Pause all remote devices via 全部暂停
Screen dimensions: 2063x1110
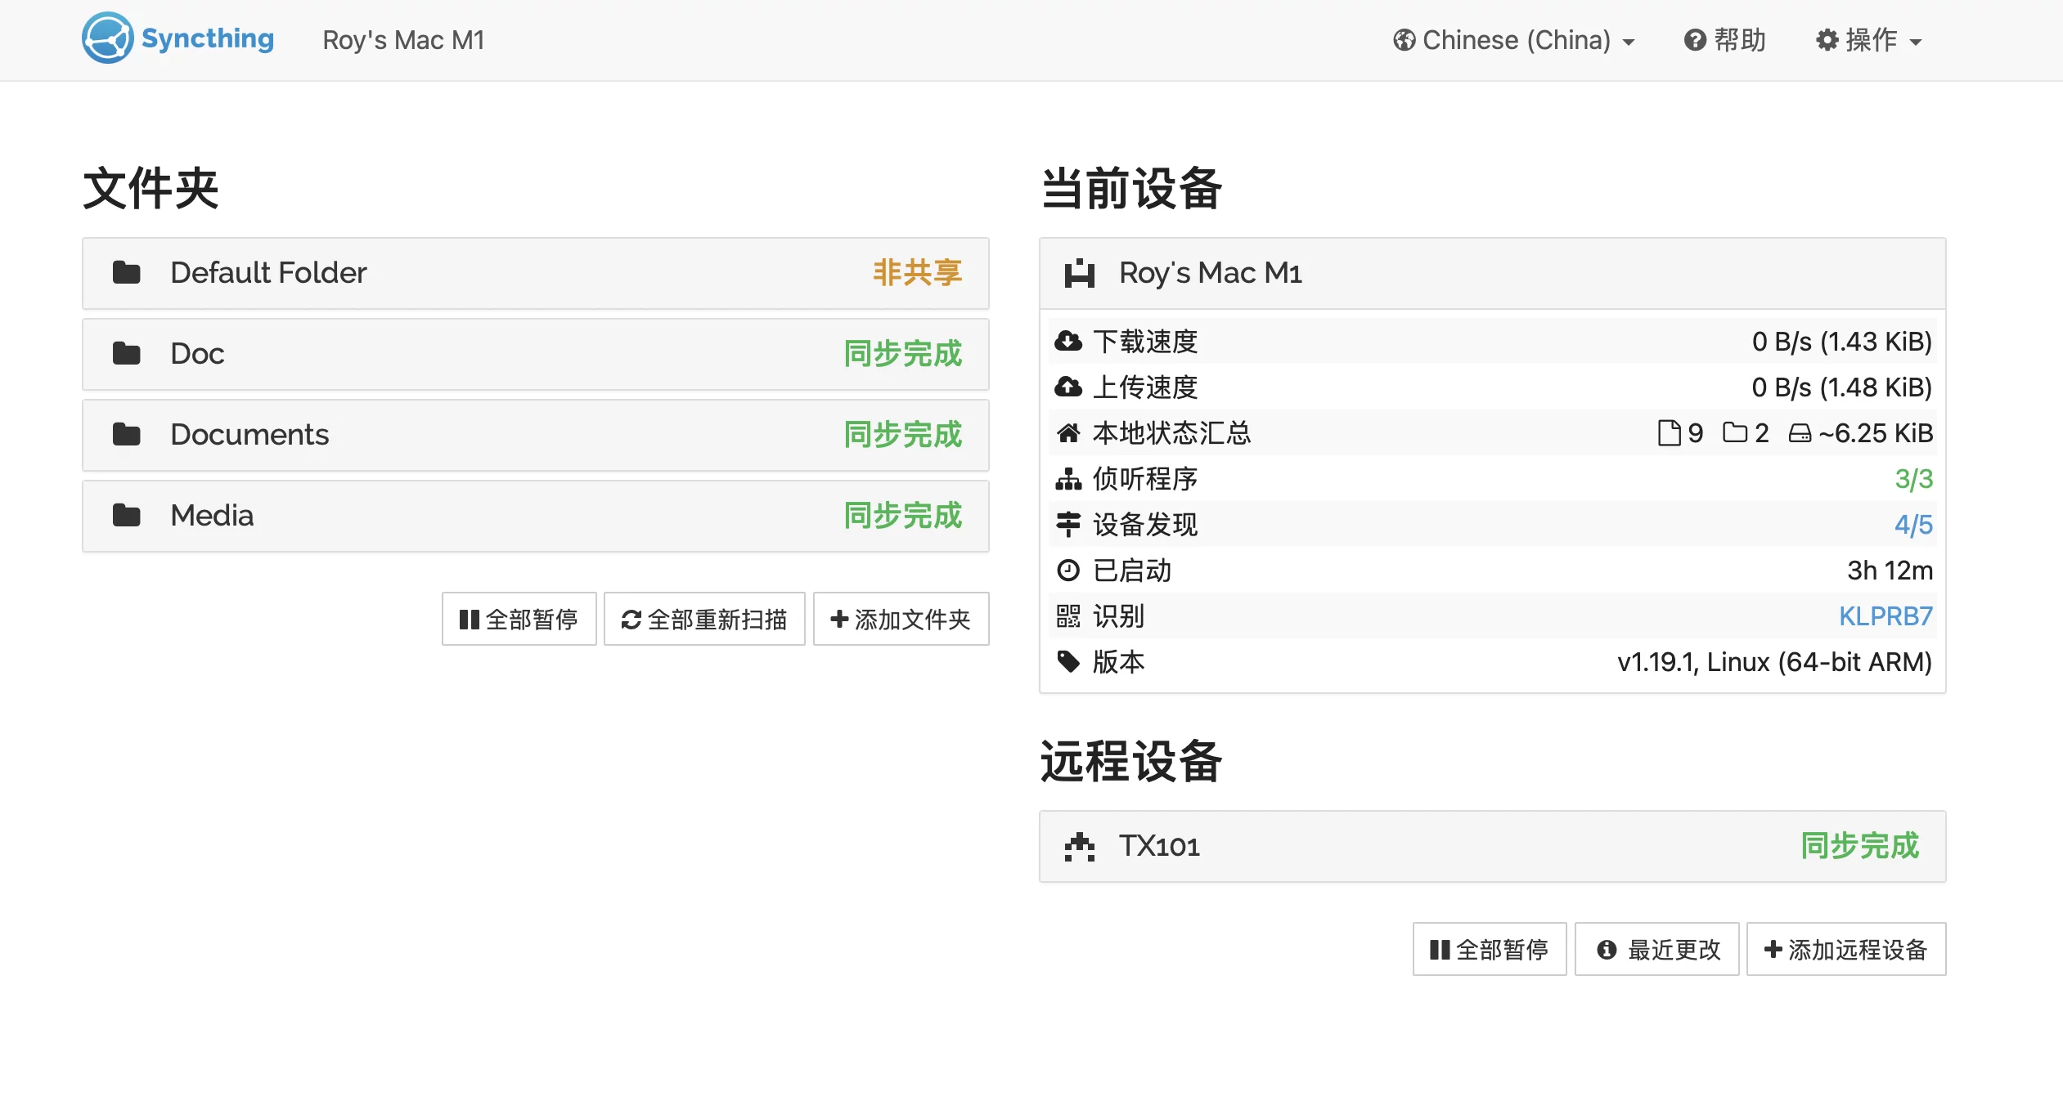(x=1489, y=949)
